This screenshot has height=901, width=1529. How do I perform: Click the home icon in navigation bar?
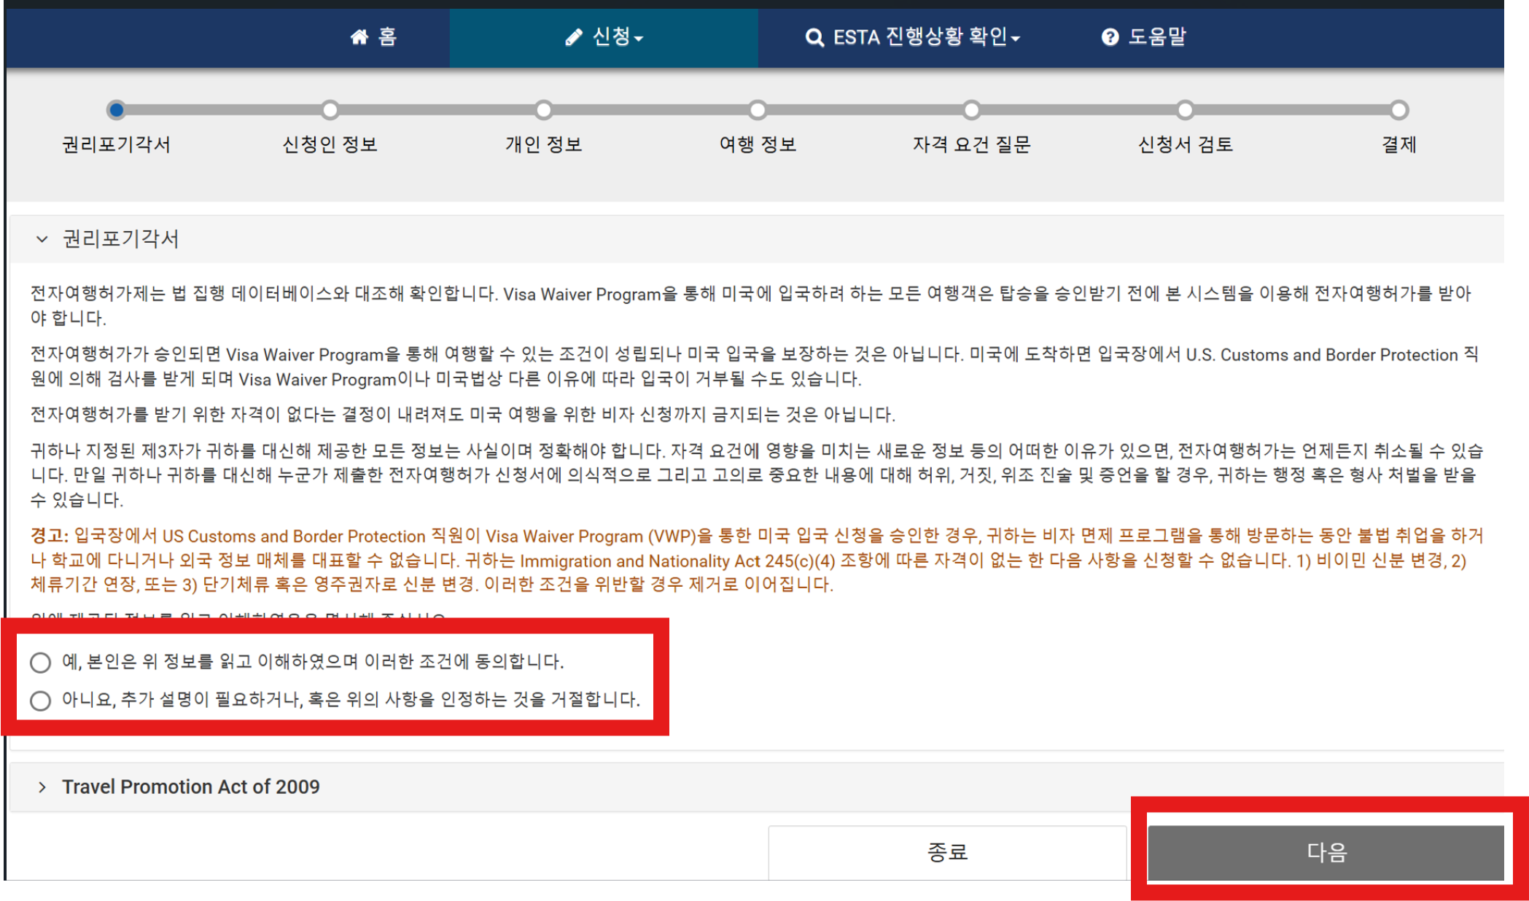point(360,37)
